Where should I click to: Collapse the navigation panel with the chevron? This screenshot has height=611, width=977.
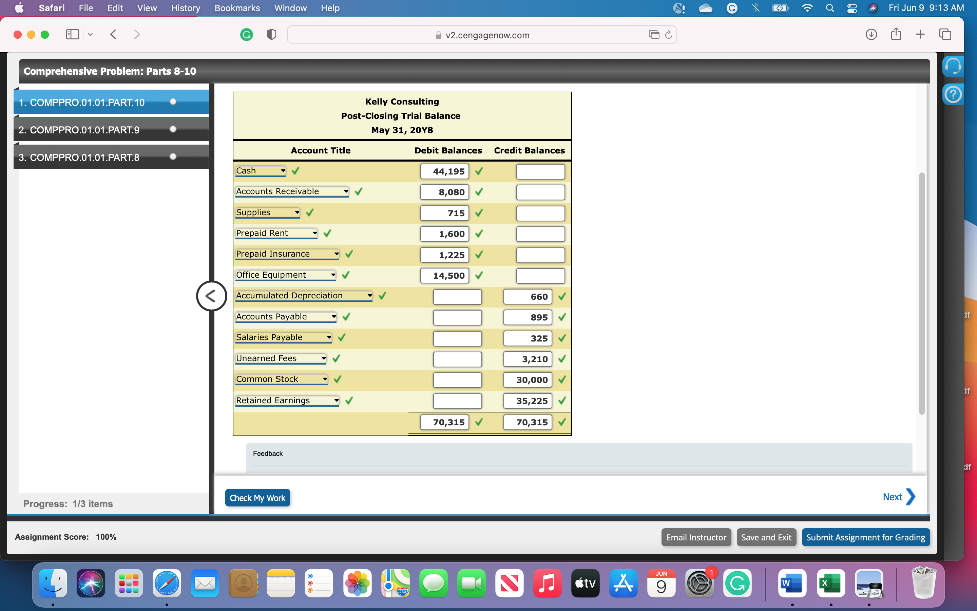[211, 296]
